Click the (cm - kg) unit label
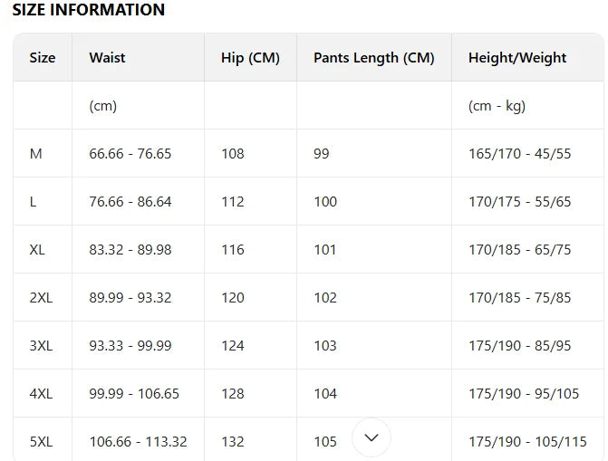The image size is (608, 461). pos(497,106)
